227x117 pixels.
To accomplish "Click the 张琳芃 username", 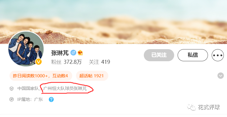I will (x=60, y=53).
